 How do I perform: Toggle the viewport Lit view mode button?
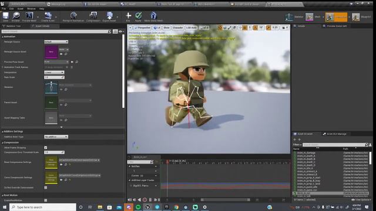[157, 28]
